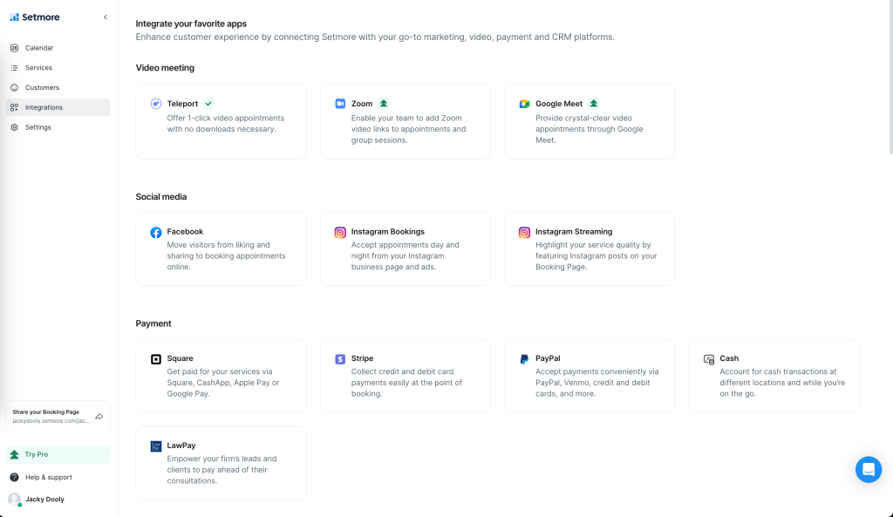Click the Teleport icon

point(156,104)
